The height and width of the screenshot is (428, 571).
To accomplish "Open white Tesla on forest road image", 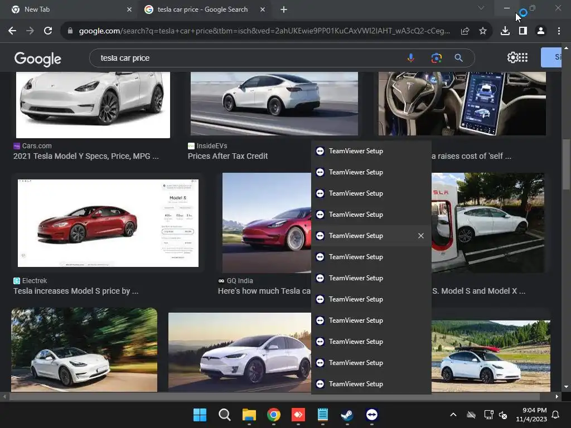I will pyautogui.click(x=84, y=350).
